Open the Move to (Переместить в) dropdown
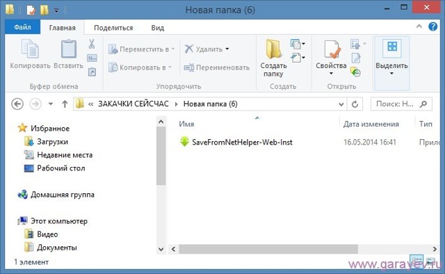Viewport: 445px width, 274px height. pos(141,49)
